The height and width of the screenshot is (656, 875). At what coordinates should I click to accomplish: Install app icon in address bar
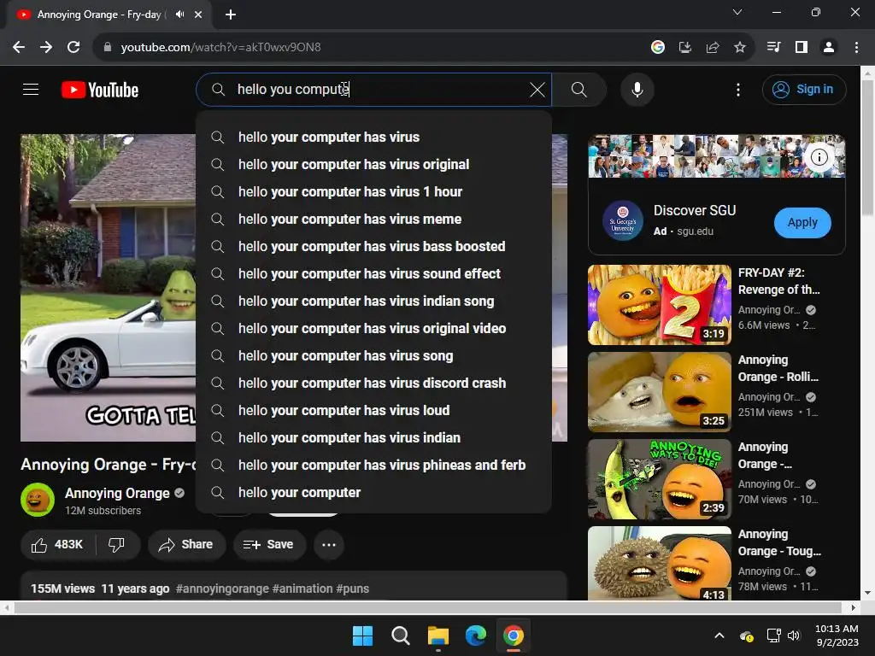pos(685,47)
